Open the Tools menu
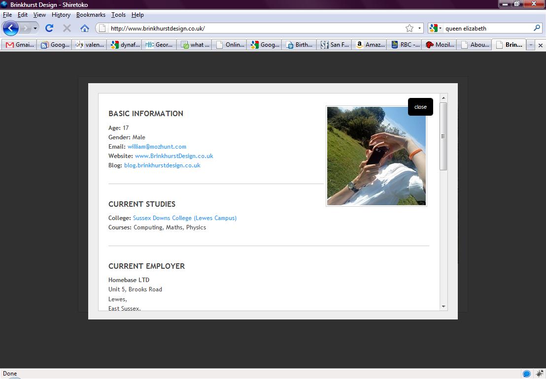 click(x=118, y=15)
